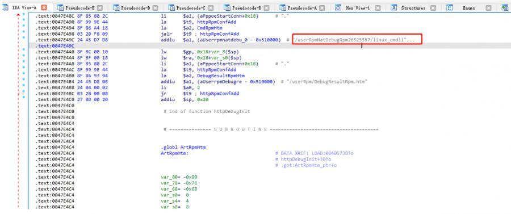Viewport: 511px width, 214px height.
Task: Open the Enums tab
Action: coord(468,7)
